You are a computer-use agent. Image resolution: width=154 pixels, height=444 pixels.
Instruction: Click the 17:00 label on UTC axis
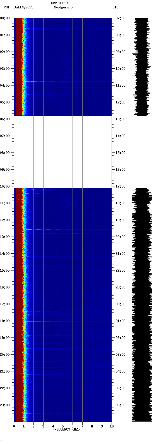pos(121,186)
